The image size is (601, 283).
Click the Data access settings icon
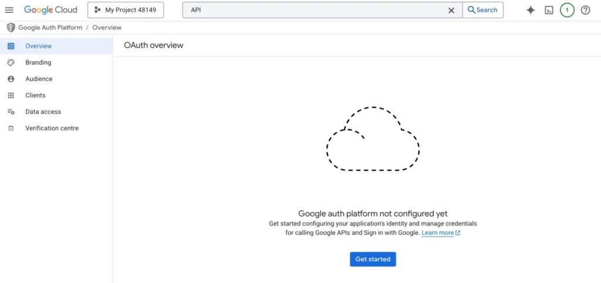[x=11, y=112]
